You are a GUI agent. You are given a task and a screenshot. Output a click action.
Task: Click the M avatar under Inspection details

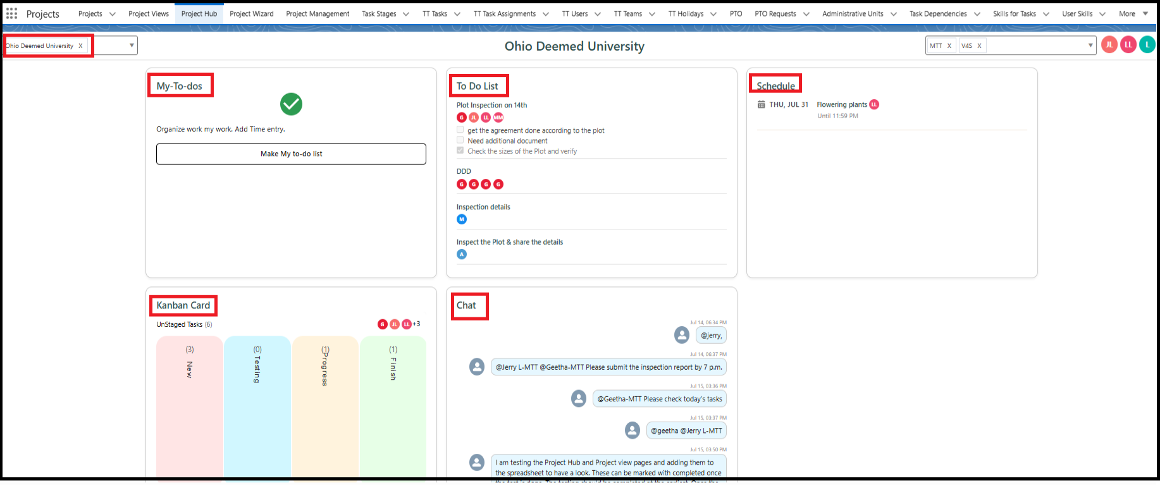(x=462, y=219)
